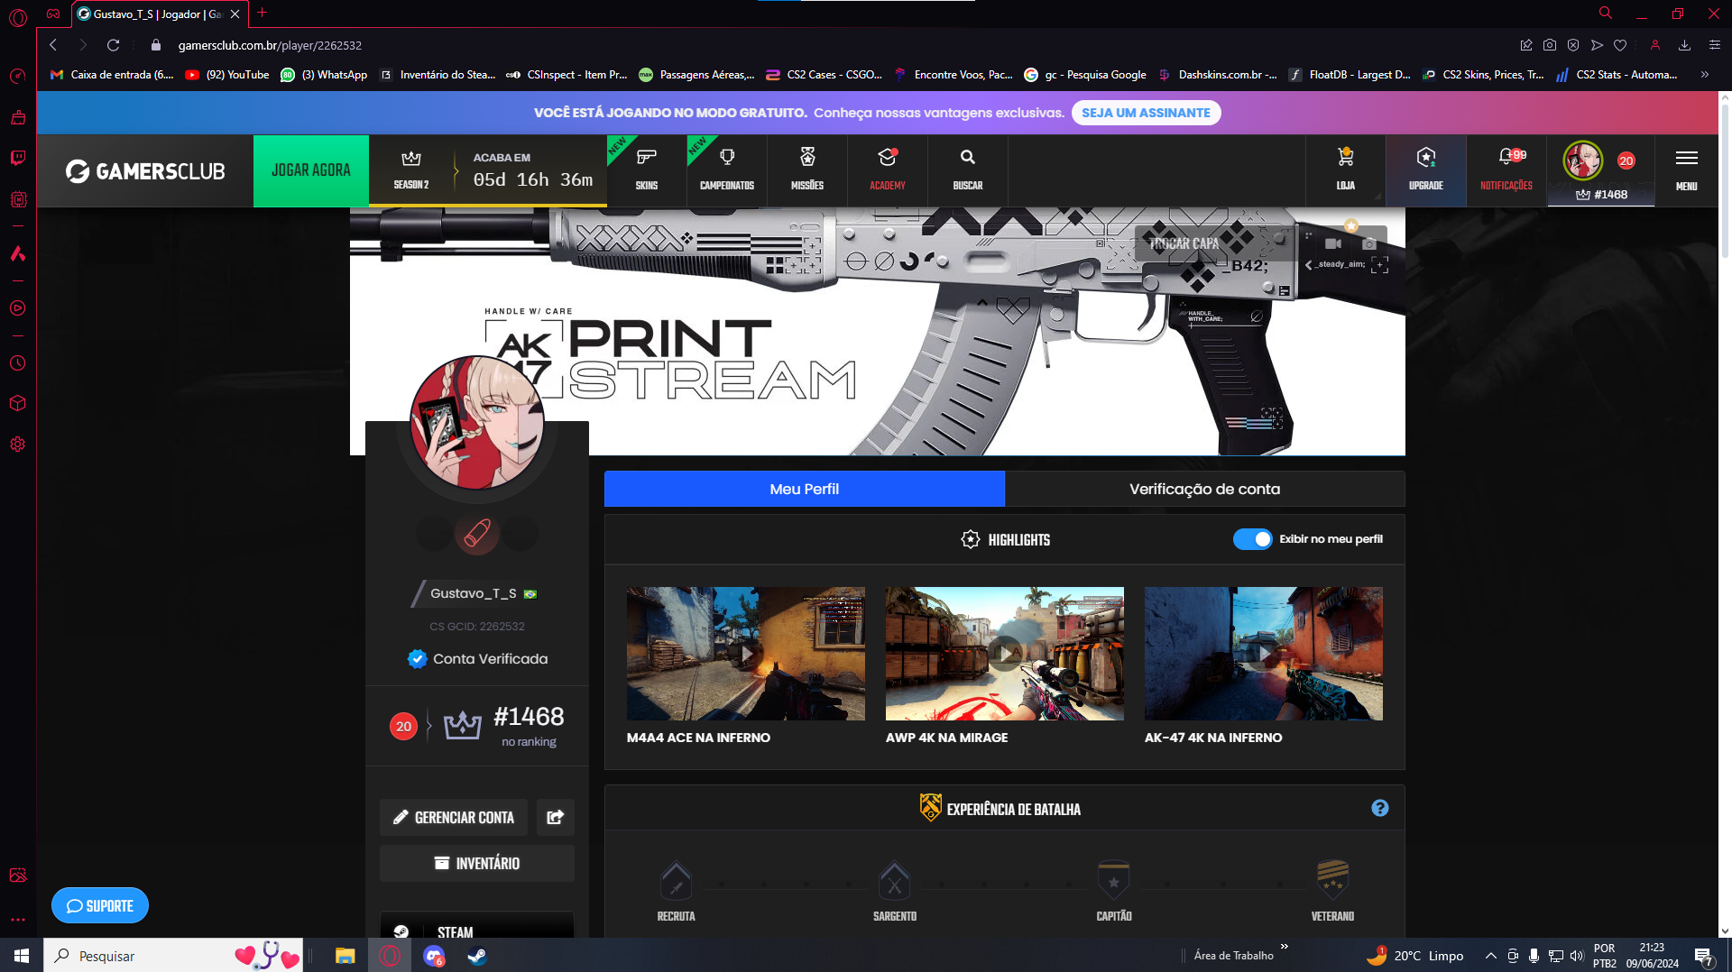Click the Season 2 crown icon

point(411,160)
